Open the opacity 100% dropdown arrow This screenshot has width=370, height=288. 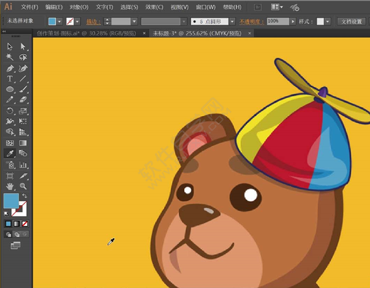(x=293, y=22)
